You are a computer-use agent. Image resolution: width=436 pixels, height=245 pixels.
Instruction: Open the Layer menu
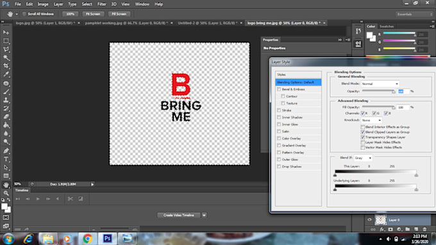[58, 4]
